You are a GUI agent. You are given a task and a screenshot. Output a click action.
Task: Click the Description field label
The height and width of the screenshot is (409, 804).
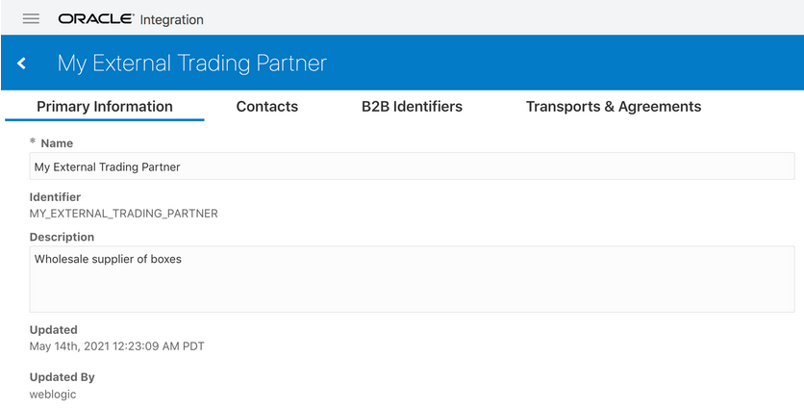point(62,237)
